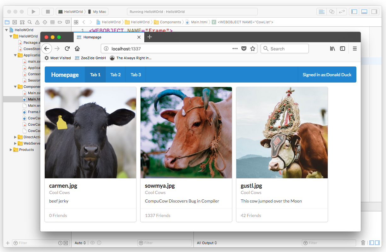This screenshot has height=252, width=386.
Task: Clear the console with the trash icon
Action: point(363,243)
